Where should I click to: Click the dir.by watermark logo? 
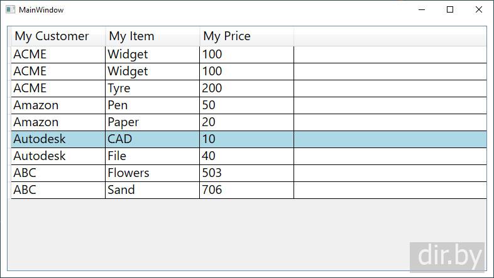(x=447, y=257)
